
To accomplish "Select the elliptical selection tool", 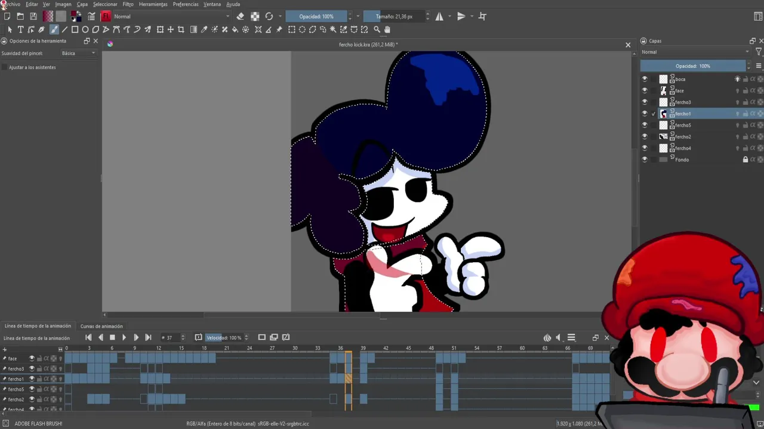I will pyautogui.click(x=302, y=29).
